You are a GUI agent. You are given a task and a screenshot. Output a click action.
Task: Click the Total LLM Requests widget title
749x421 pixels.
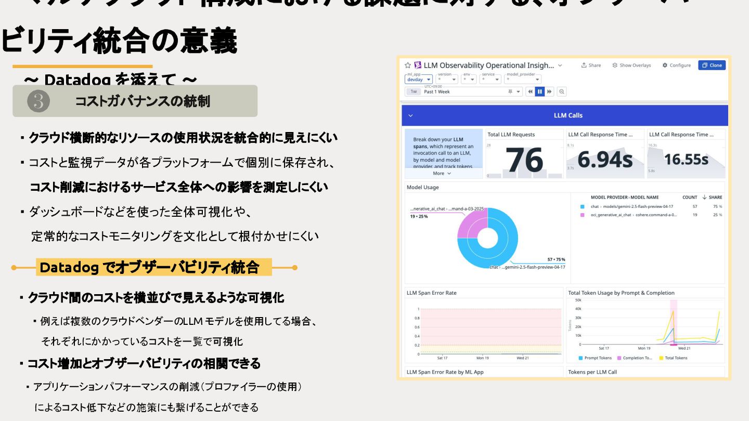pyautogui.click(x=511, y=134)
